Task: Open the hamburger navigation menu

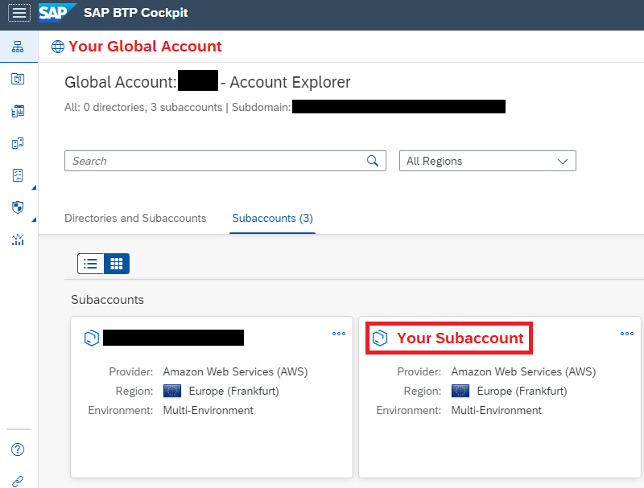Action: [x=19, y=13]
